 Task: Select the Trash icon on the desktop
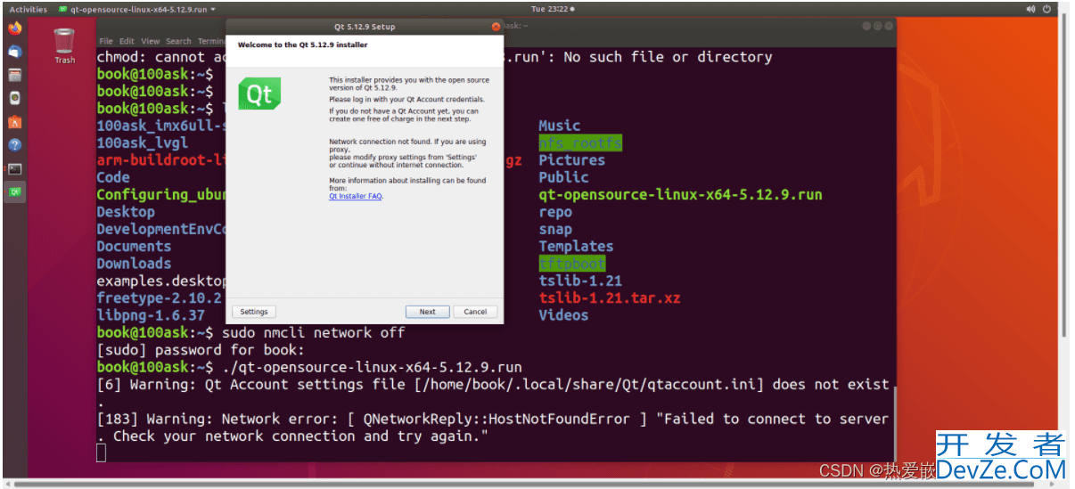[x=64, y=45]
